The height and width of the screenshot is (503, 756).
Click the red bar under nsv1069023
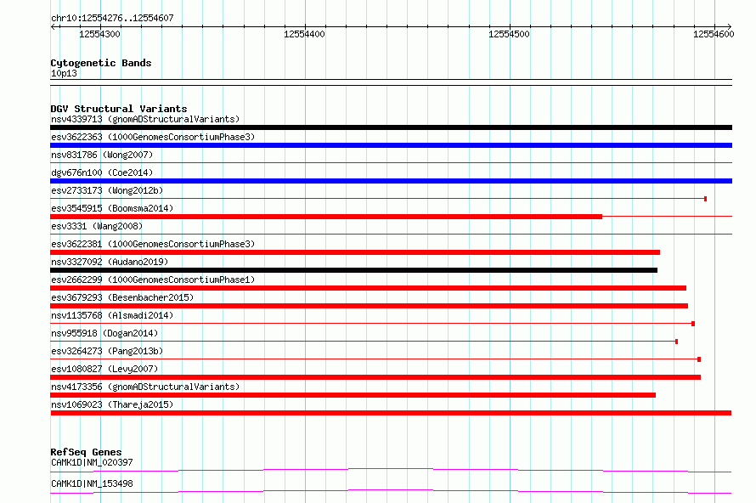click(x=391, y=413)
